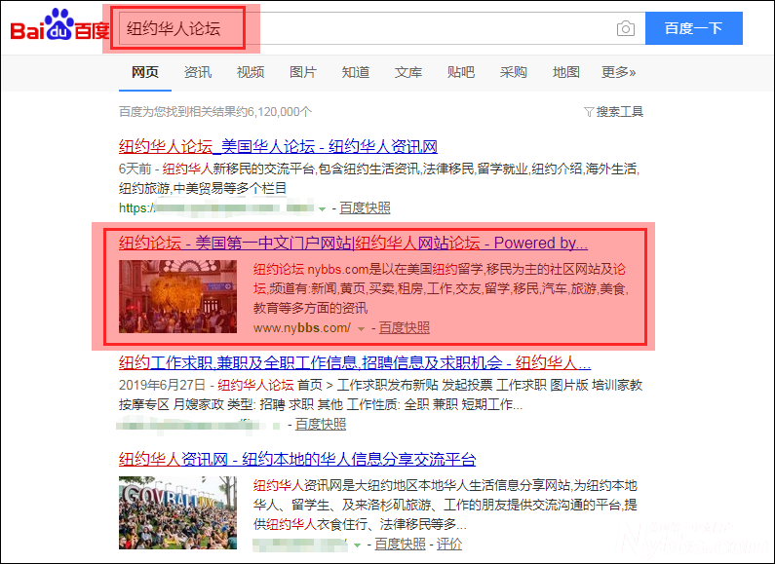The height and width of the screenshot is (564, 775).
Task: Open result 纽约论坛 - 美国第一中文门户网站
Action: coord(353,243)
